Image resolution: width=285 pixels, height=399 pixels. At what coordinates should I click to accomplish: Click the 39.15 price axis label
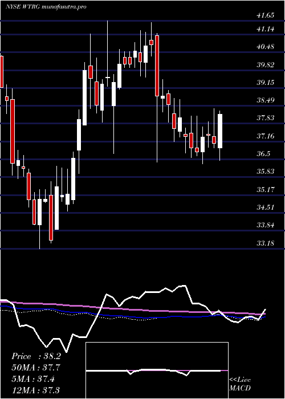(x=266, y=83)
